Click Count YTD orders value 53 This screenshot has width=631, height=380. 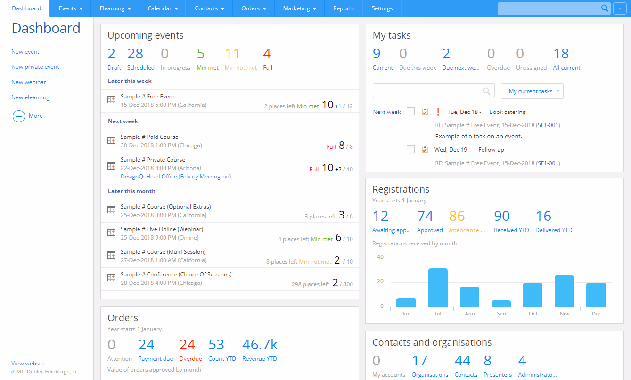tap(216, 344)
